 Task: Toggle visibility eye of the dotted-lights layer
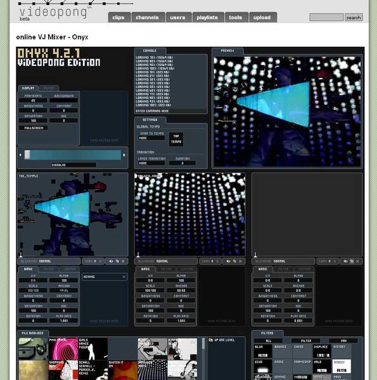pyautogui.click(x=228, y=261)
